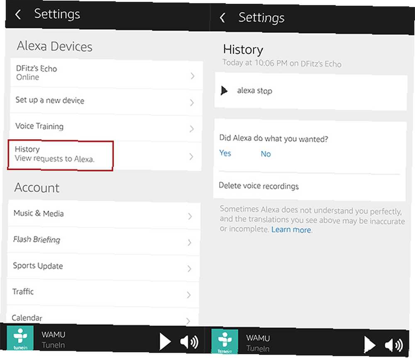This screenshot has width=415, height=358.
Task: Follow the Learn more link
Action: point(291,230)
